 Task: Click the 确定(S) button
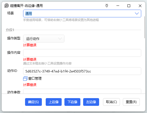pos(33,102)
